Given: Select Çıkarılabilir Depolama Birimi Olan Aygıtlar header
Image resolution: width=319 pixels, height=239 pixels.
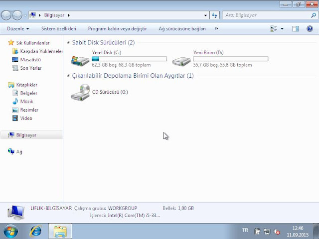Looking at the screenshot, I should click(x=133, y=76).
